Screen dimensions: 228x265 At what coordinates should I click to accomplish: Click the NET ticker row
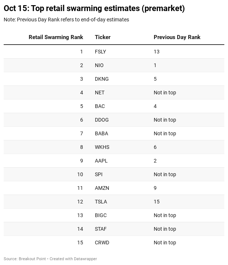100,93
